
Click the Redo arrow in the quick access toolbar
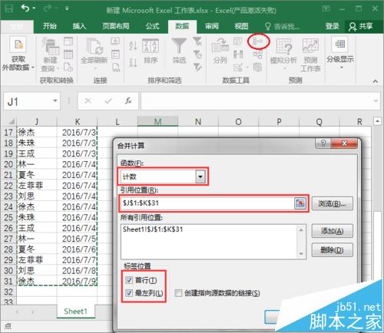(x=48, y=8)
